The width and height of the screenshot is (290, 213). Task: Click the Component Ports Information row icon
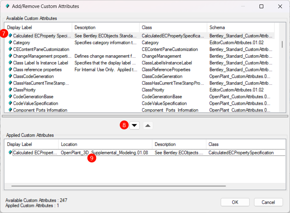point(10,110)
